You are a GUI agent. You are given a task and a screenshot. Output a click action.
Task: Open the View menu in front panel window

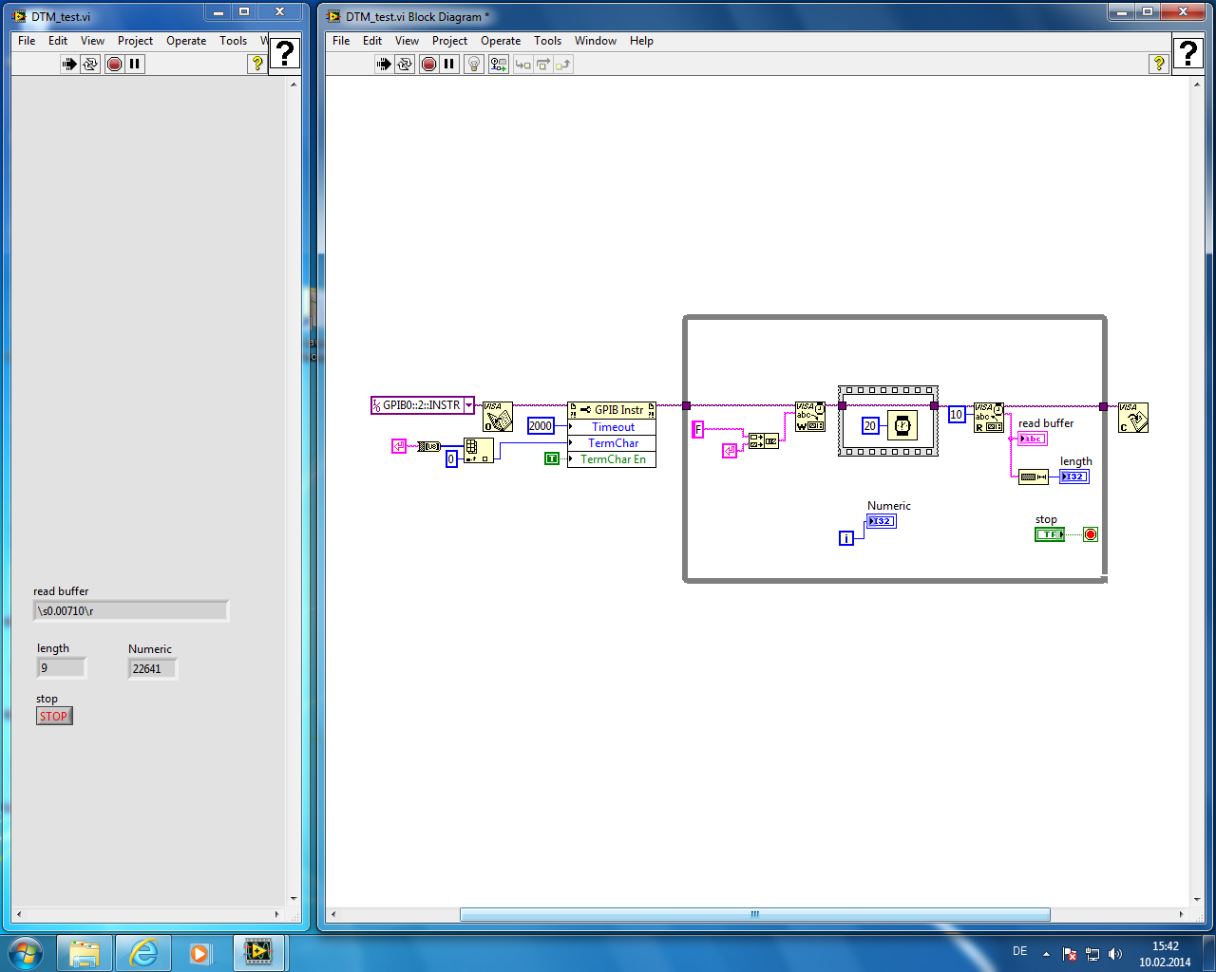92,41
